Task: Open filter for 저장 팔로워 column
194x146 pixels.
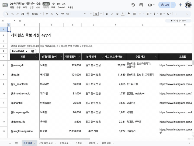Action: (x=79, y=57)
